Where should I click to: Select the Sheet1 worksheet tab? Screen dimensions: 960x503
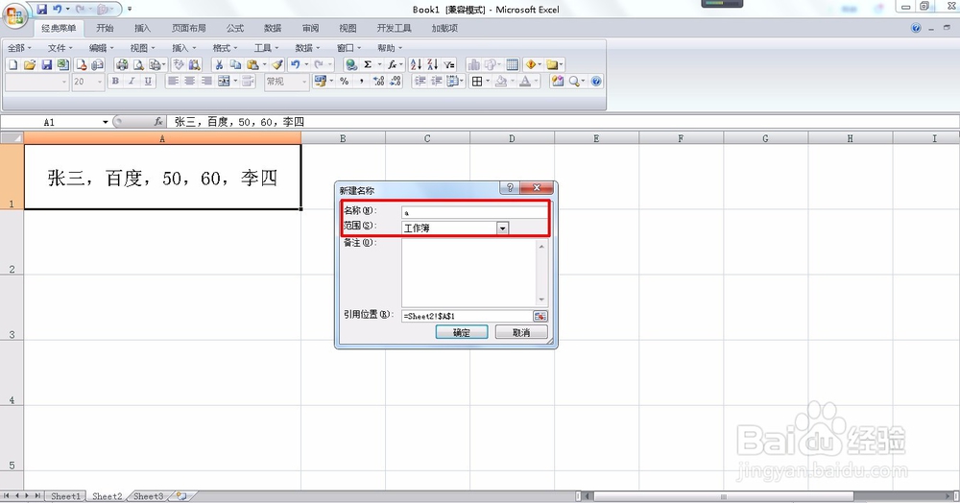coord(65,496)
